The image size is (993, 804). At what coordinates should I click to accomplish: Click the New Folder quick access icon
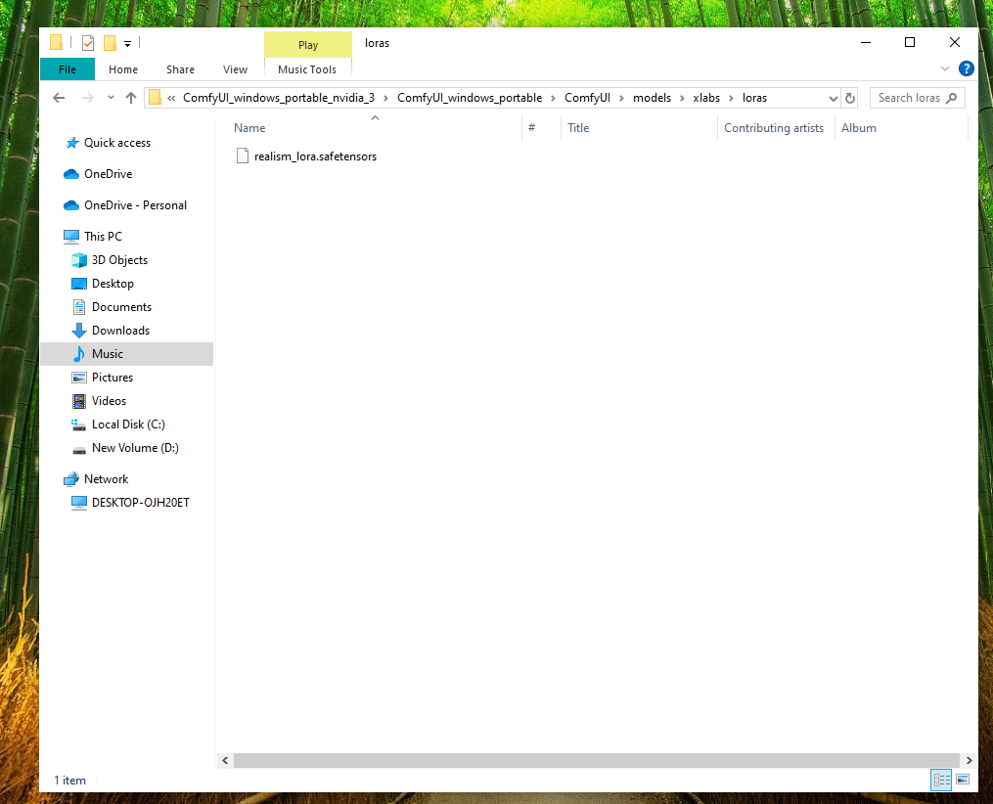(x=110, y=43)
